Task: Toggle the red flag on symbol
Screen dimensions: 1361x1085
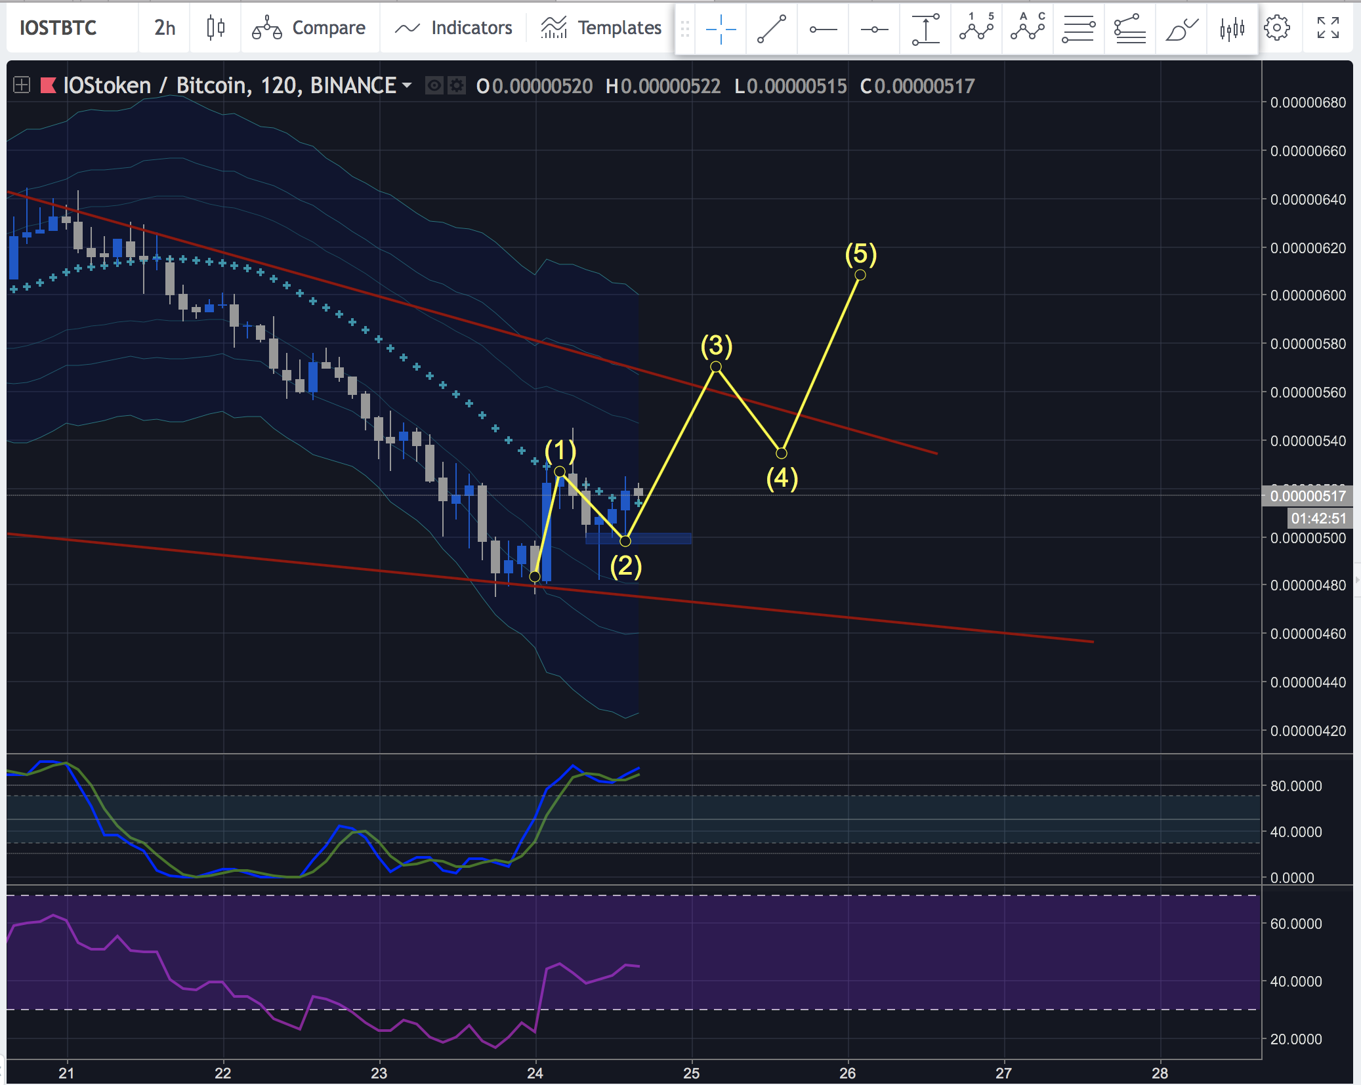Action: pos(49,85)
